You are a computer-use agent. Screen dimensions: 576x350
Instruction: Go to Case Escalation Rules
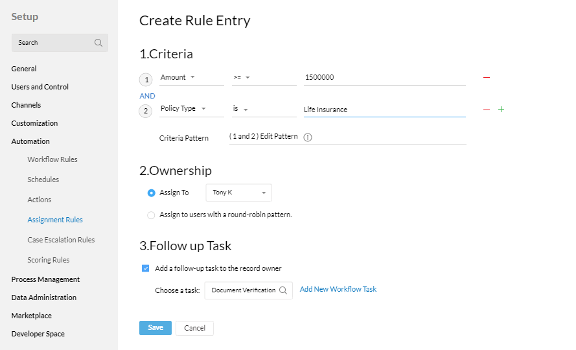coord(62,240)
